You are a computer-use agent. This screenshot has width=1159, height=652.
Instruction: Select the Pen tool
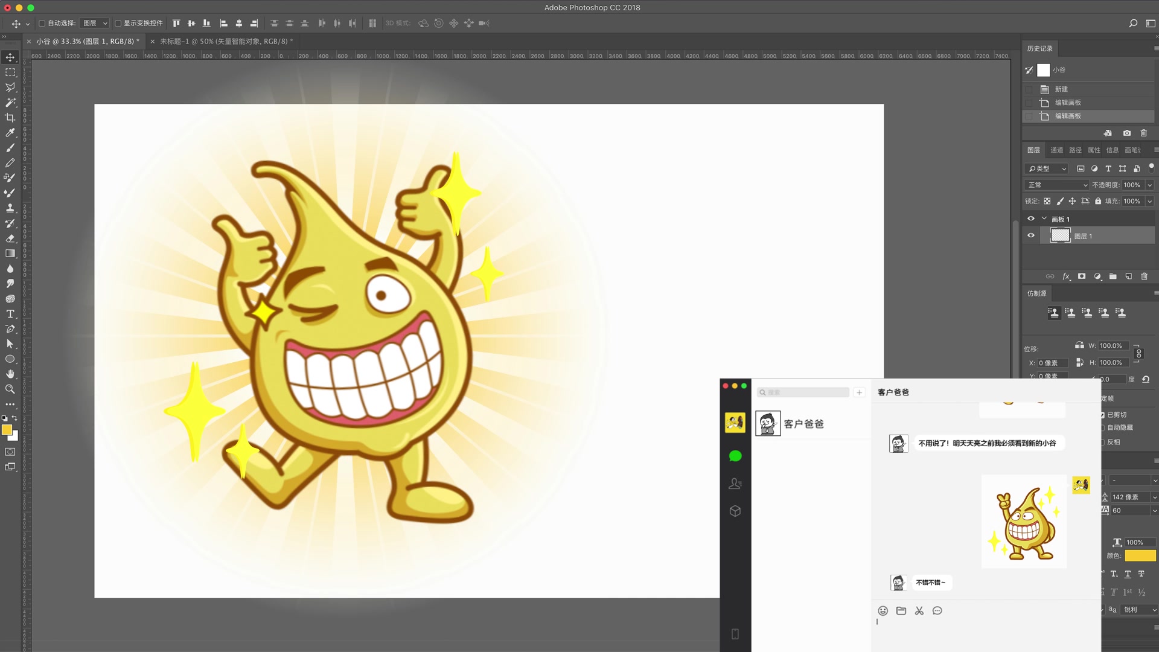coord(10,329)
